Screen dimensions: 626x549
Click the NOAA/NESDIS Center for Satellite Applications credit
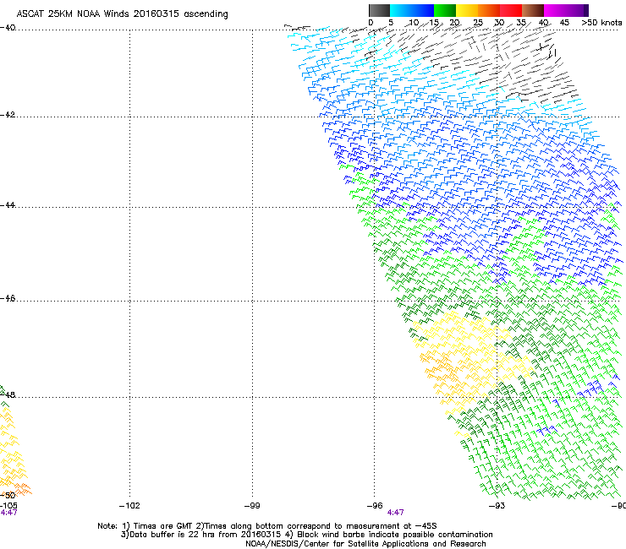(x=365, y=544)
